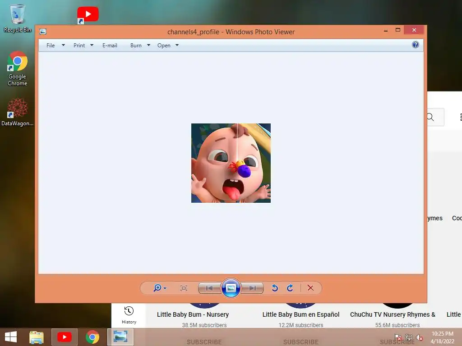This screenshot has width=462, height=346.
Task: Rotate the image clockwise
Action: click(290, 288)
